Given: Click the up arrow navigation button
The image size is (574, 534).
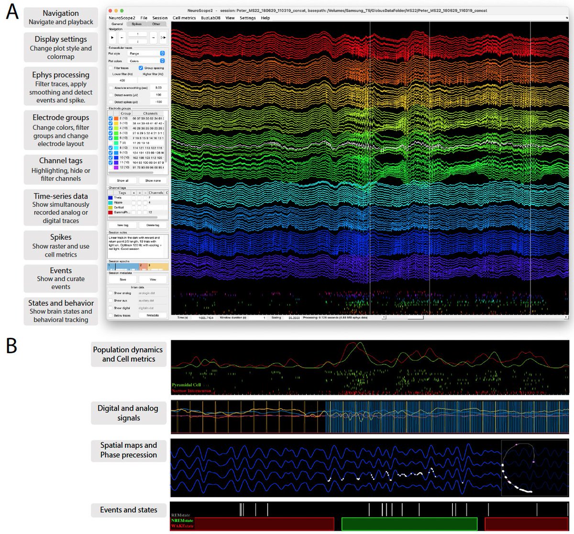Looking at the screenshot, I should (137, 34).
